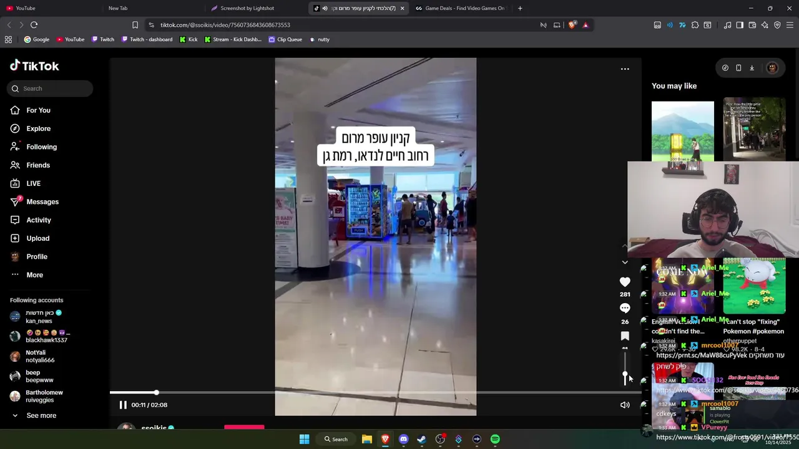Open the Brave Rewards triangle icon
Image resolution: width=799 pixels, height=449 pixels.
click(x=586, y=25)
